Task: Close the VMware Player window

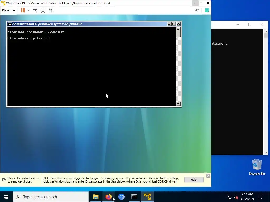Action: coord(208,3)
